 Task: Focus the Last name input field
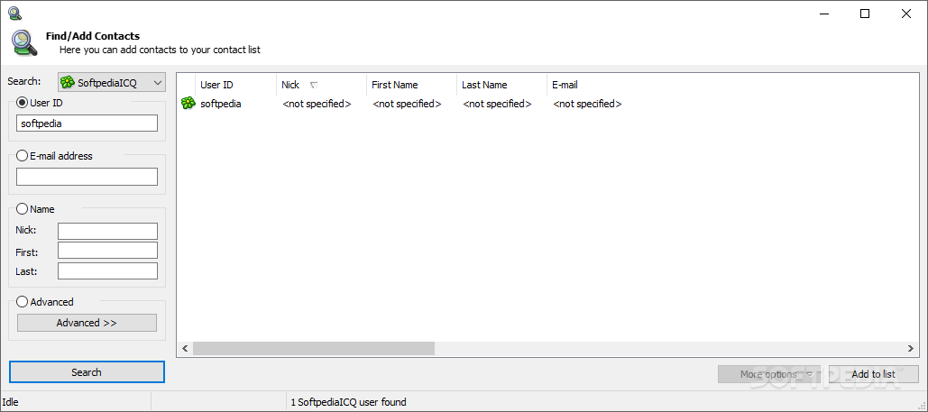[107, 270]
